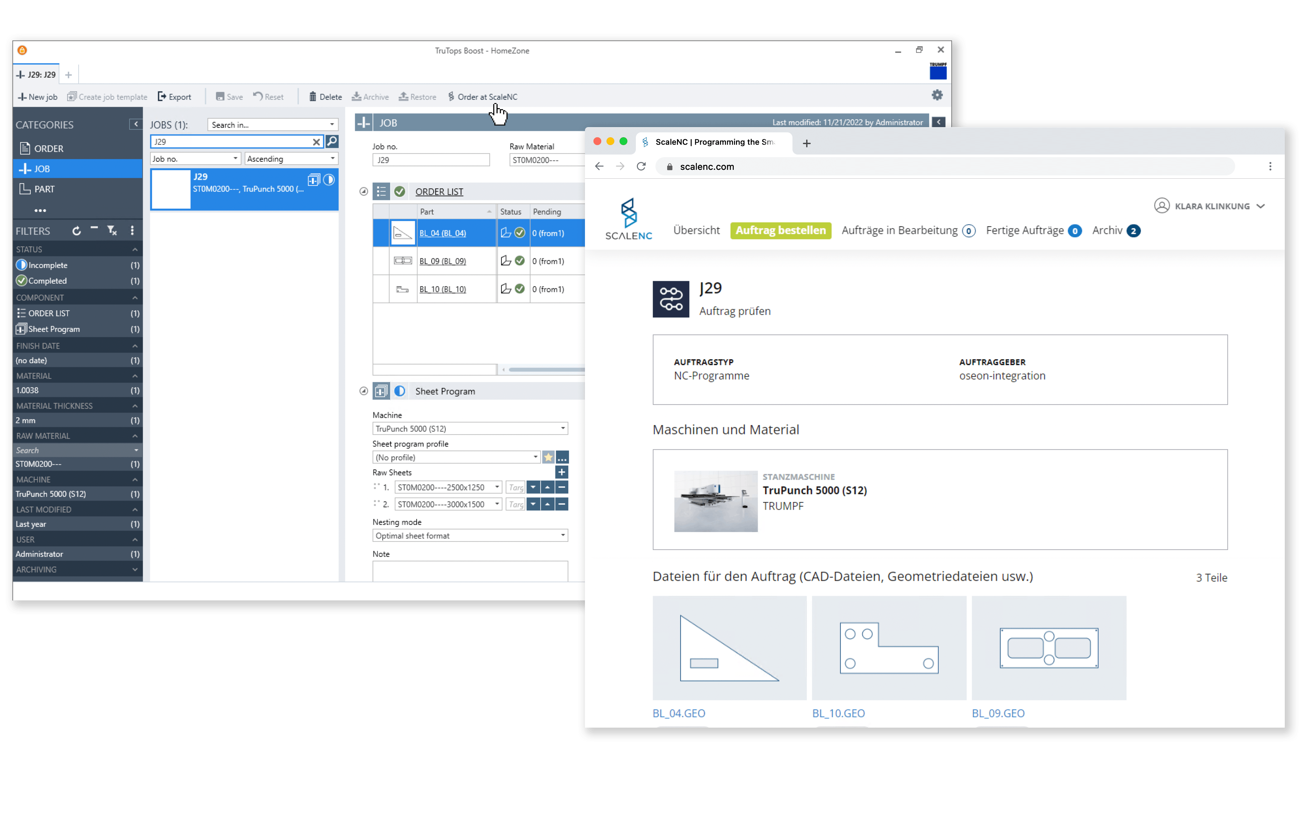The image size is (1305, 815).
Task: Click J29: J29 tab
Action: tap(36, 75)
